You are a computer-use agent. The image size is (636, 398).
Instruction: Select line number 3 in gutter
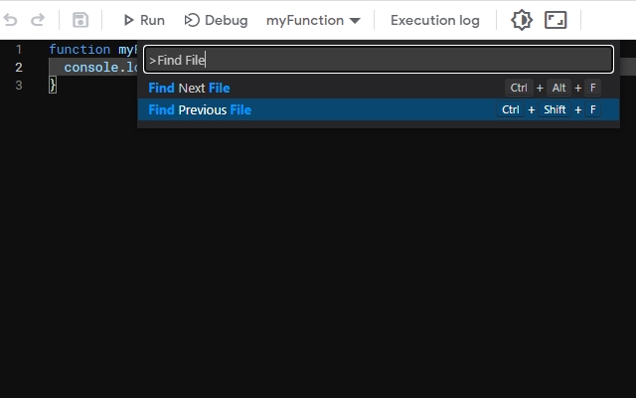pos(19,86)
